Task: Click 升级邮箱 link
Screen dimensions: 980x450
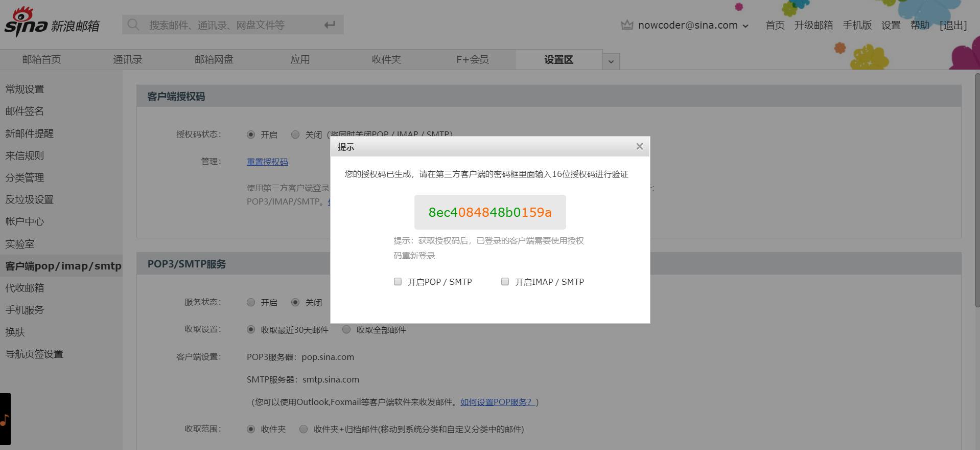Action: (813, 25)
